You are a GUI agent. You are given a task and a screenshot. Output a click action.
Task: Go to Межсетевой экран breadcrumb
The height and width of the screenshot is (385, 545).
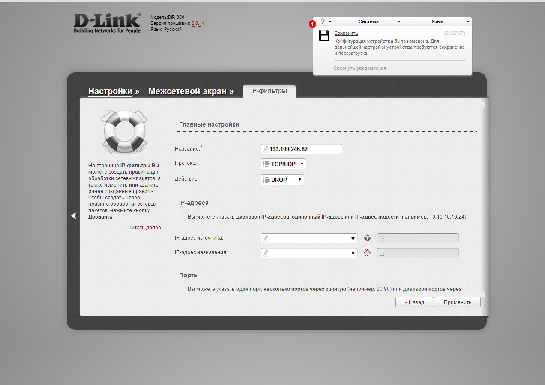click(x=187, y=91)
